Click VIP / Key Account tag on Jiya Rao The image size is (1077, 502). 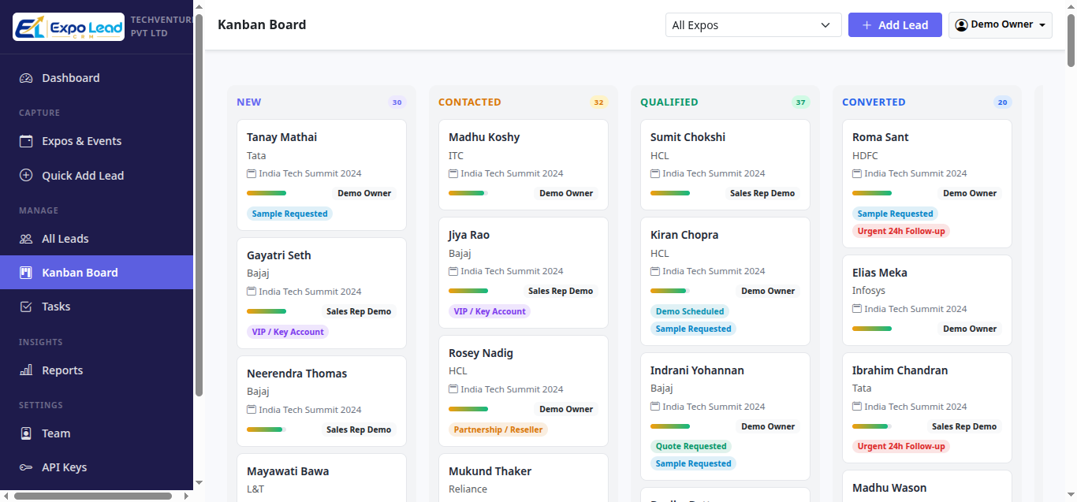click(490, 311)
